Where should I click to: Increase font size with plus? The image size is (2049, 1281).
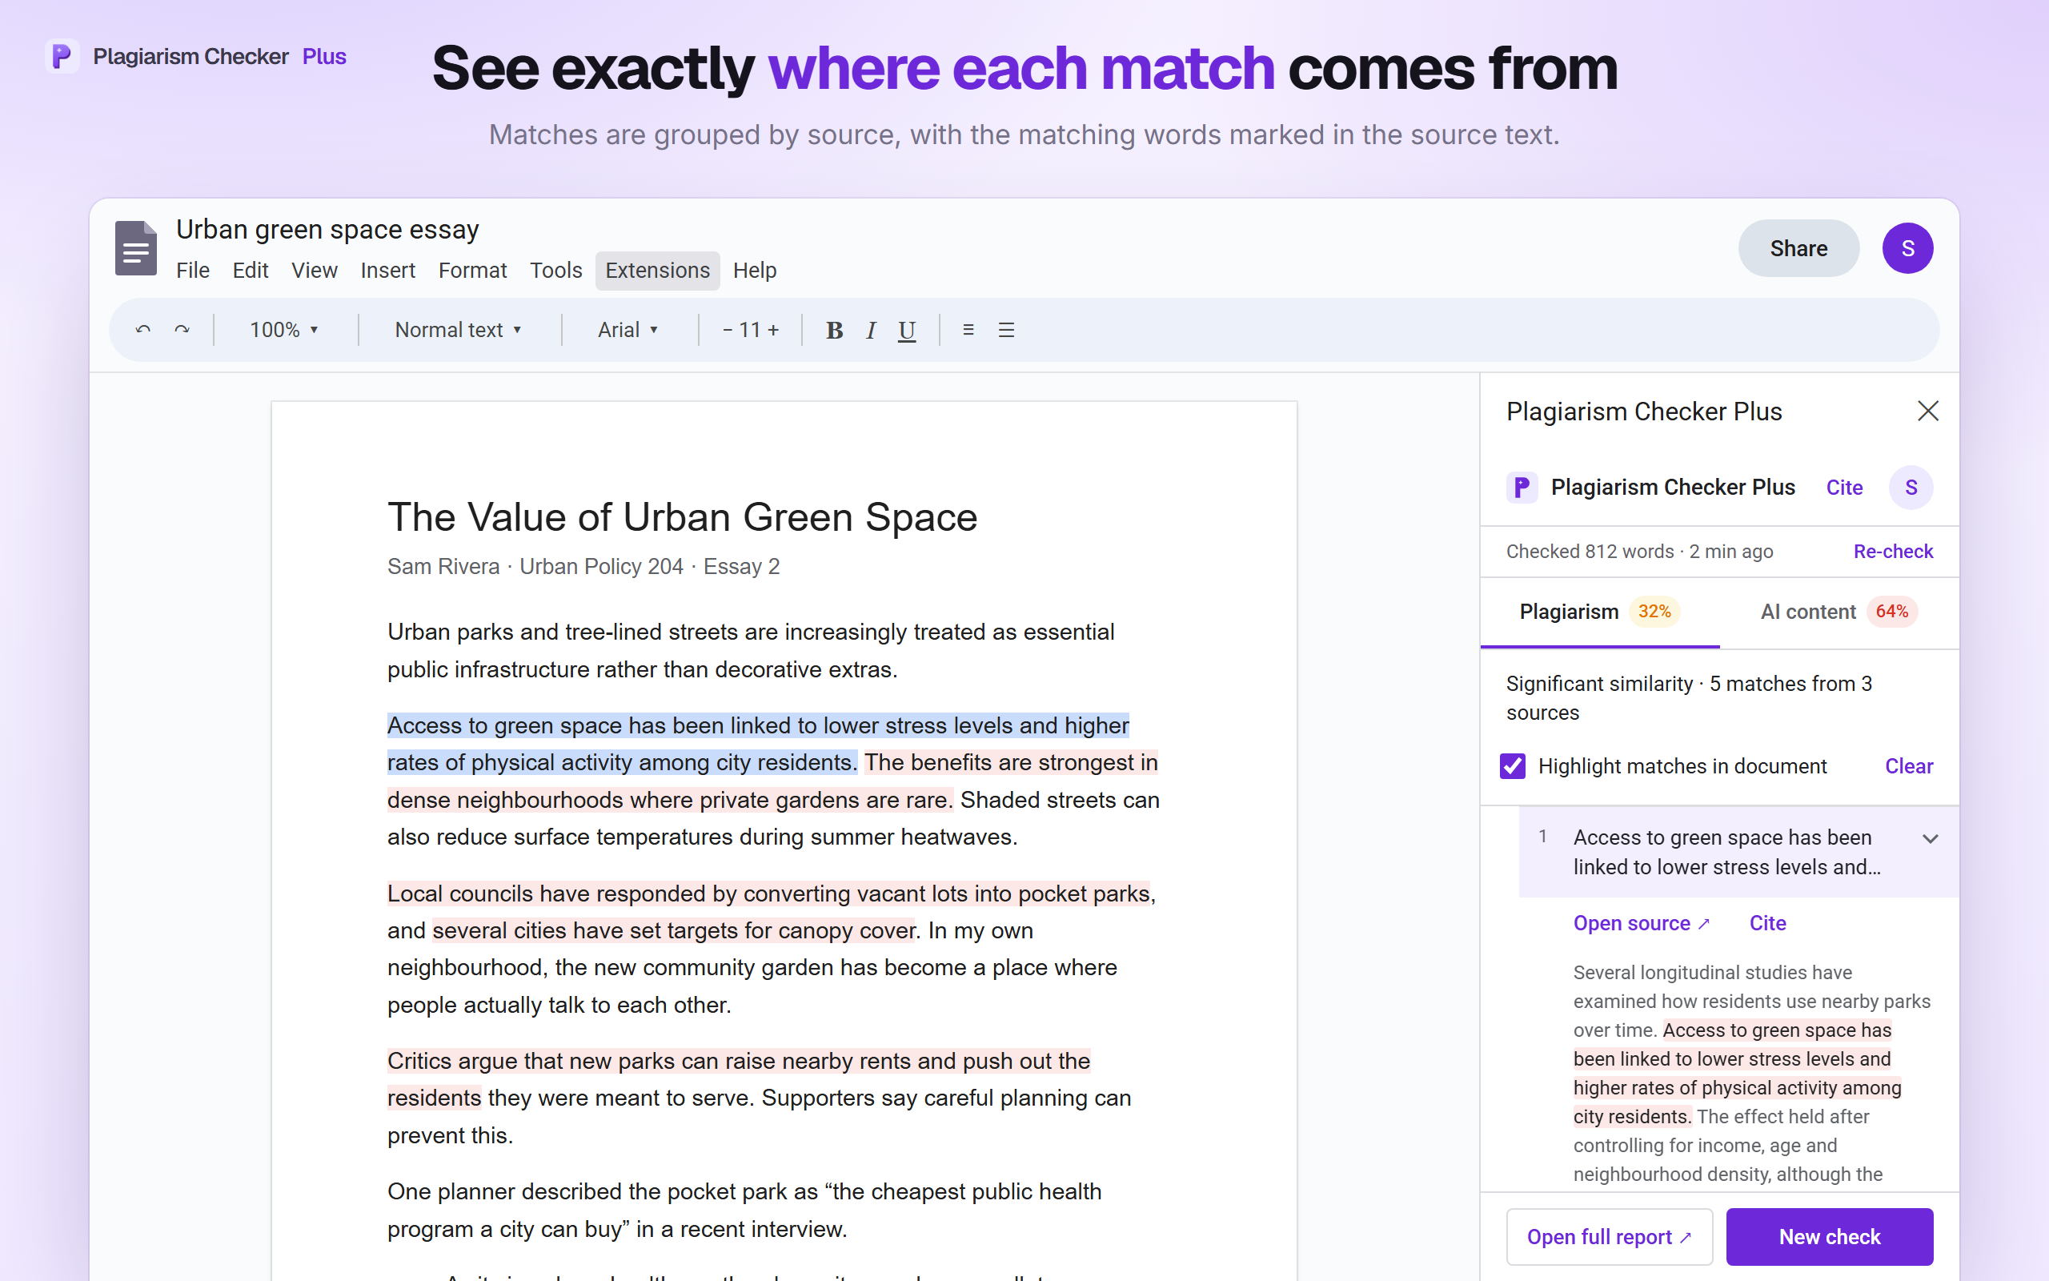coord(773,330)
